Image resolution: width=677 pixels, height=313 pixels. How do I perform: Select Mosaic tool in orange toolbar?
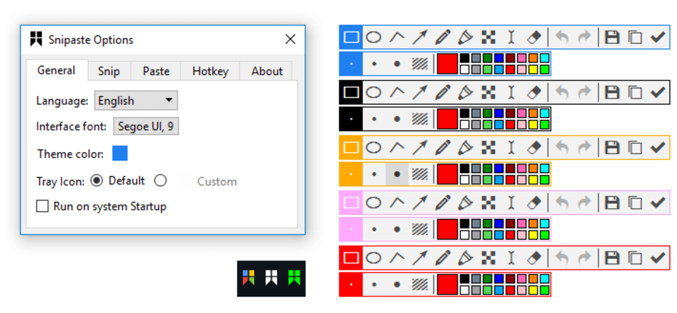[x=488, y=147]
